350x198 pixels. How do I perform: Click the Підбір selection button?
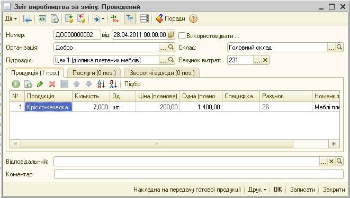(x=132, y=84)
